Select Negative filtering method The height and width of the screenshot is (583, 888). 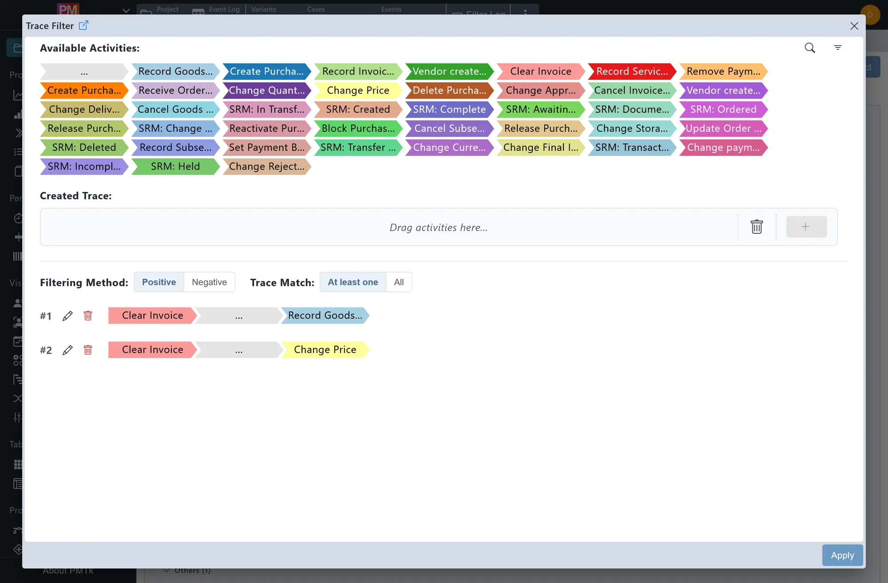(209, 282)
